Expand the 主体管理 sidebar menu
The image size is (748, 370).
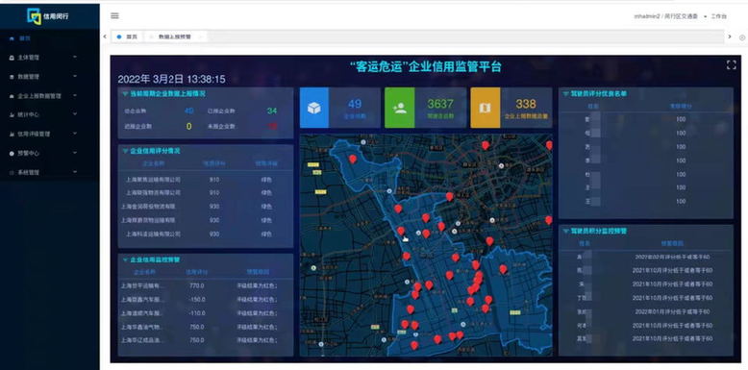50,58
